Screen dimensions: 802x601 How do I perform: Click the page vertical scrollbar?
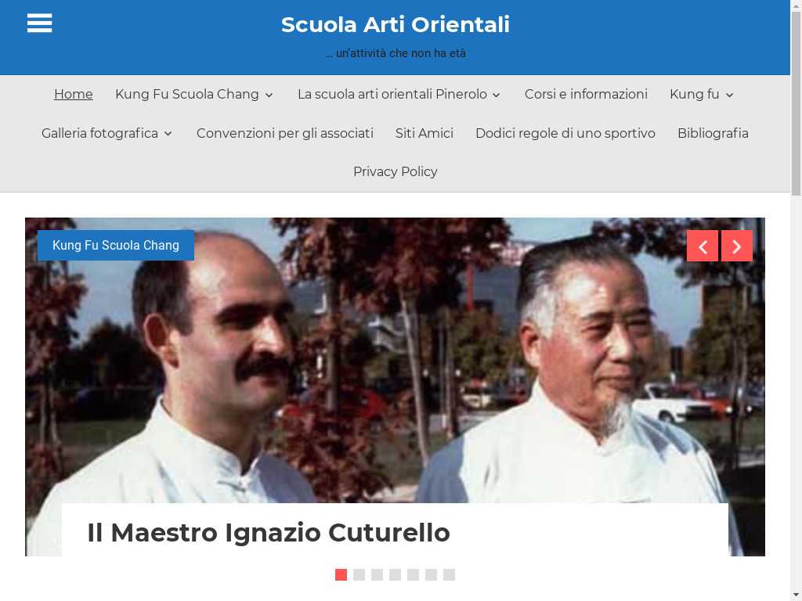796,300
